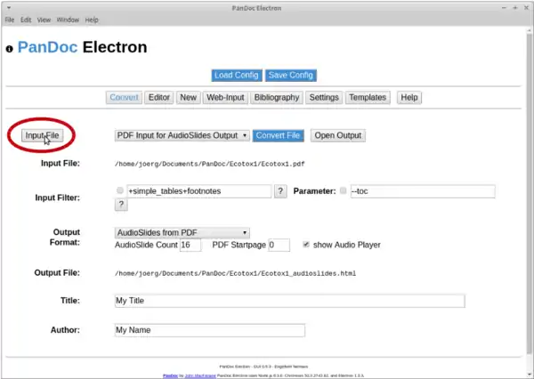Screen dimensions: 534x379
Task: Click into the Title text field
Action: point(289,301)
